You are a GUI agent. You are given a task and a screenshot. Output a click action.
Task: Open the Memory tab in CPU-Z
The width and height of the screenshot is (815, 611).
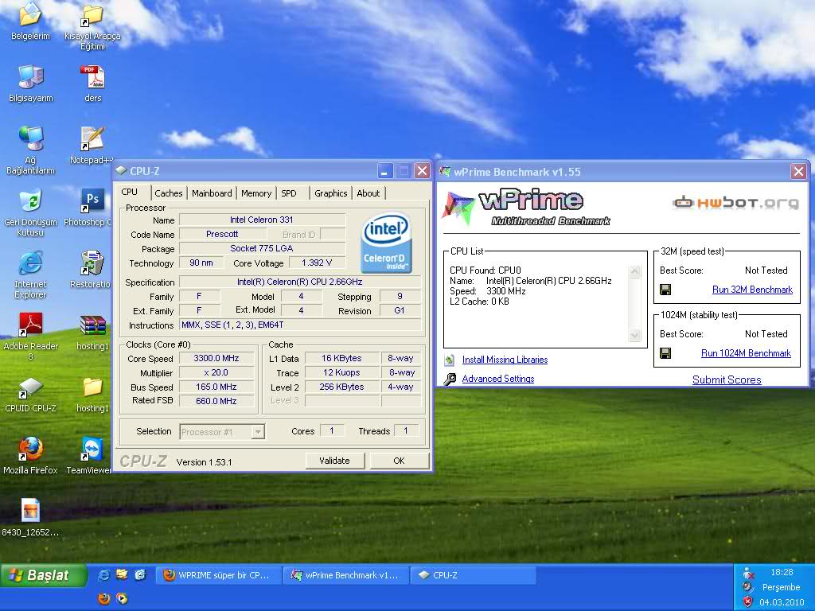[255, 193]
